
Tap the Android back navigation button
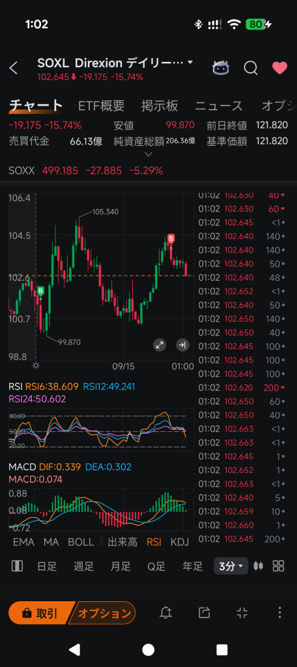[x=74, y=649]
